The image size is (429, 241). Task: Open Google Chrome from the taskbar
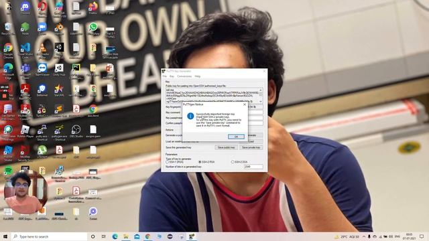point(147,236)
